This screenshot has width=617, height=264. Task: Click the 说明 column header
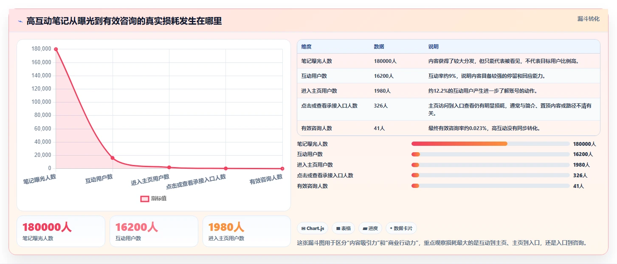coord(434,47)
